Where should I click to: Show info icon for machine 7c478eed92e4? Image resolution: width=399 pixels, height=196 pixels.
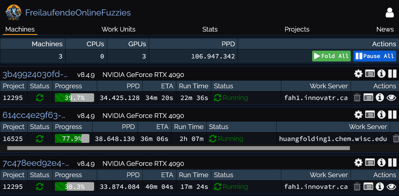382,163
